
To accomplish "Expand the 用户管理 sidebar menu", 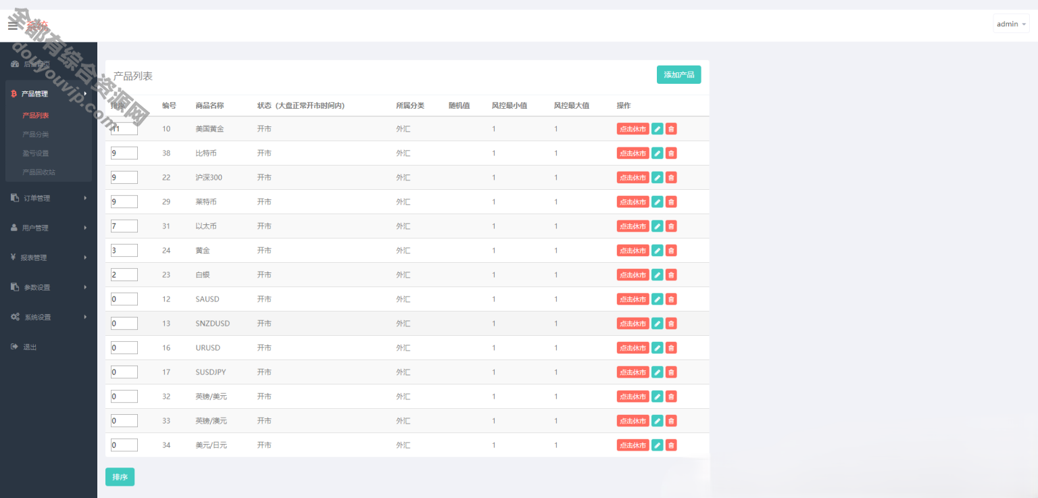I will coord(49,228).
